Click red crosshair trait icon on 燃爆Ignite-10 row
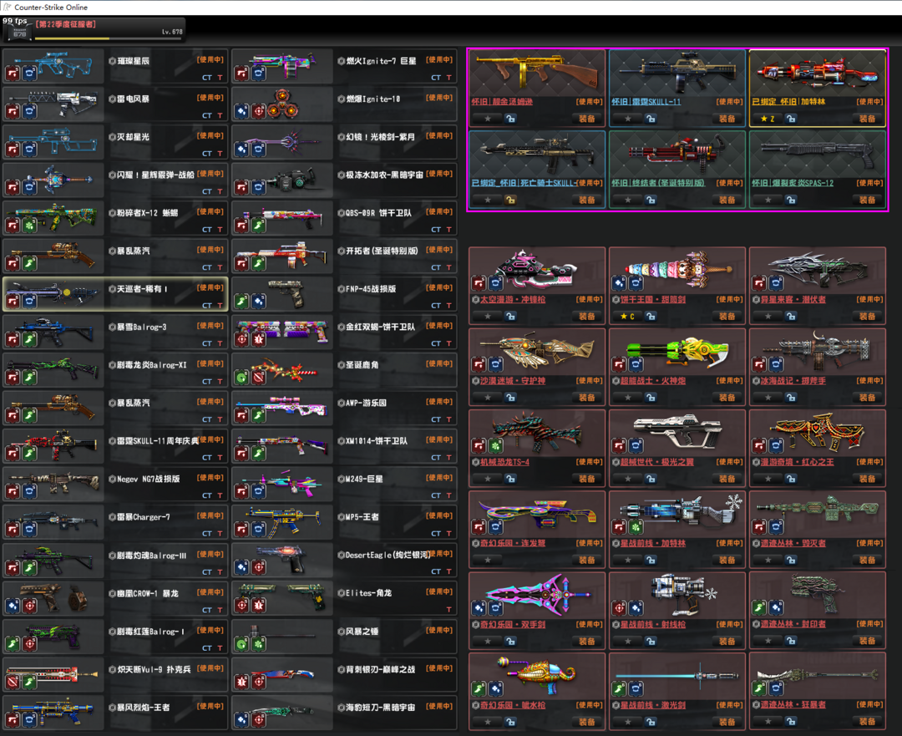The width and height of the screenshot is (902, 736). point(258,111)
